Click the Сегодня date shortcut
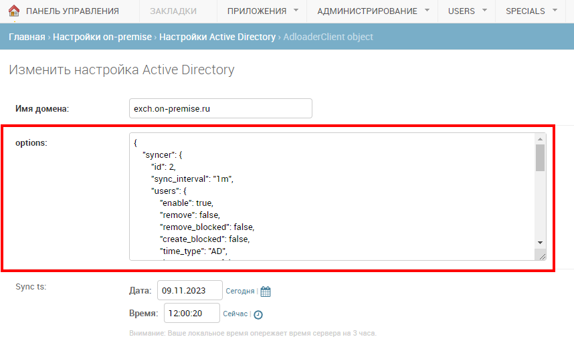This screenshot has height=347, width=574. [240, 292]
